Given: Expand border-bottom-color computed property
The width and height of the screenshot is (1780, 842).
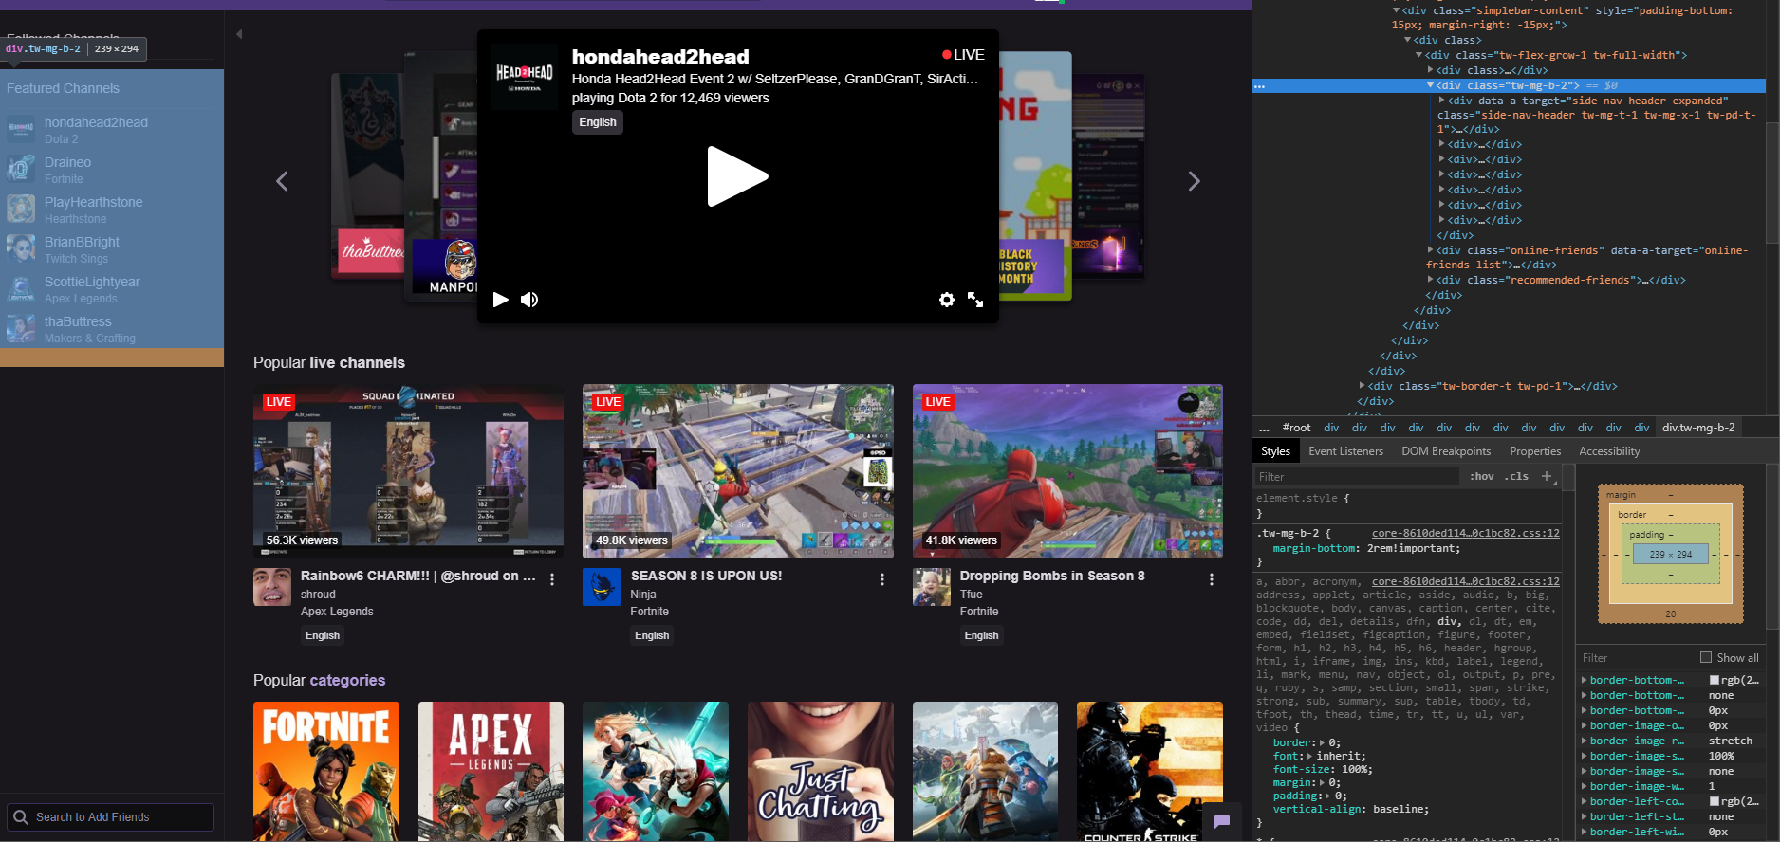Looking at the screenshot, I should click(x=1585, y=680).
